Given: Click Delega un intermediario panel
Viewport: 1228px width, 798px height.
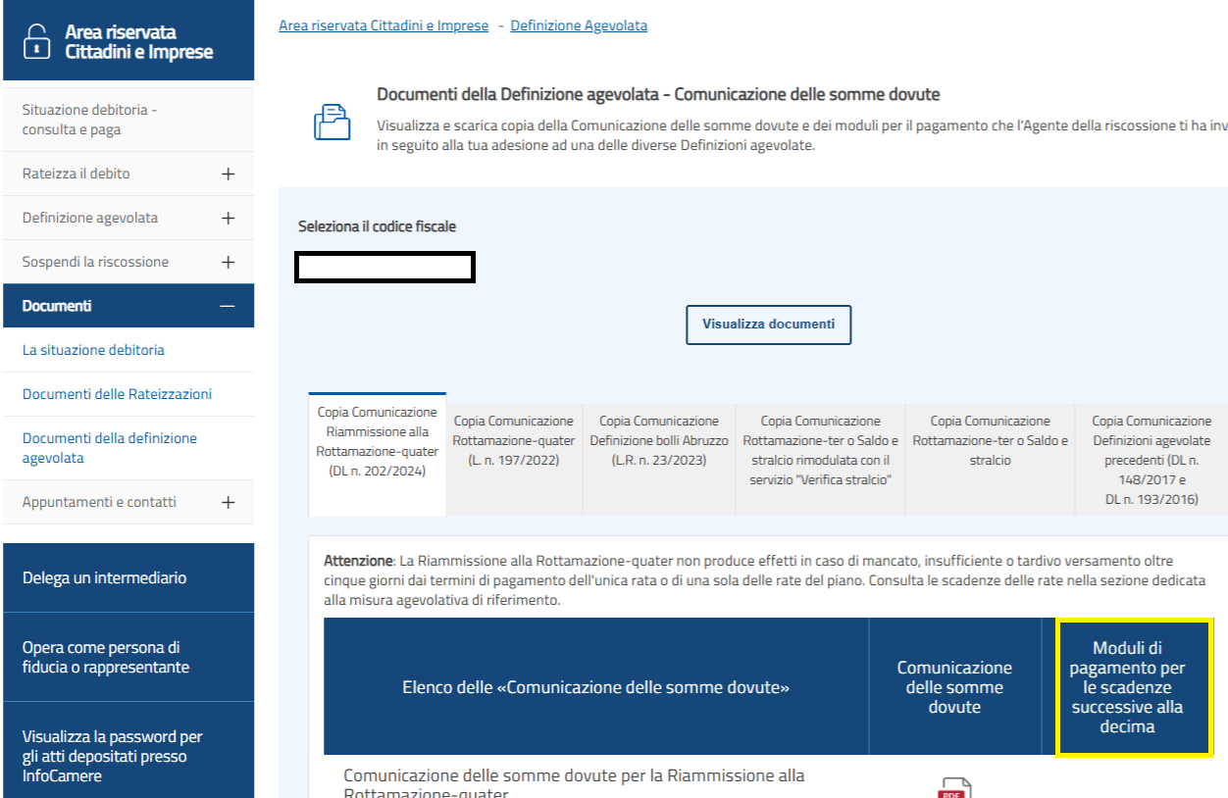Looking at the screenshot, I should (104, 577).
